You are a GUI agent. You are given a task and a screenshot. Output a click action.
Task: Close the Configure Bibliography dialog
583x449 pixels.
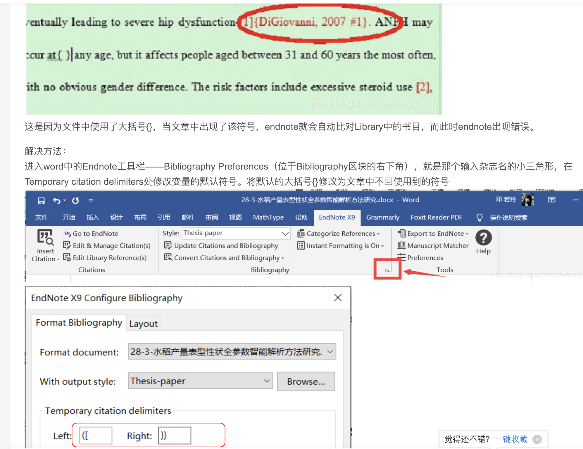[x=338, y=298]
